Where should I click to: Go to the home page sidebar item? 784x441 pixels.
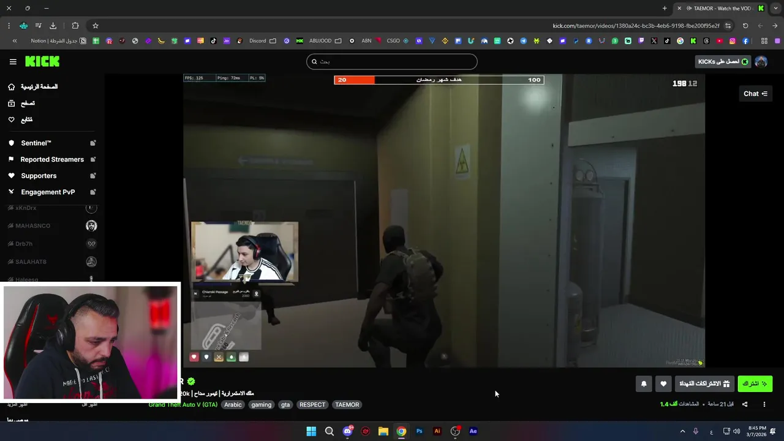(33, 87)
